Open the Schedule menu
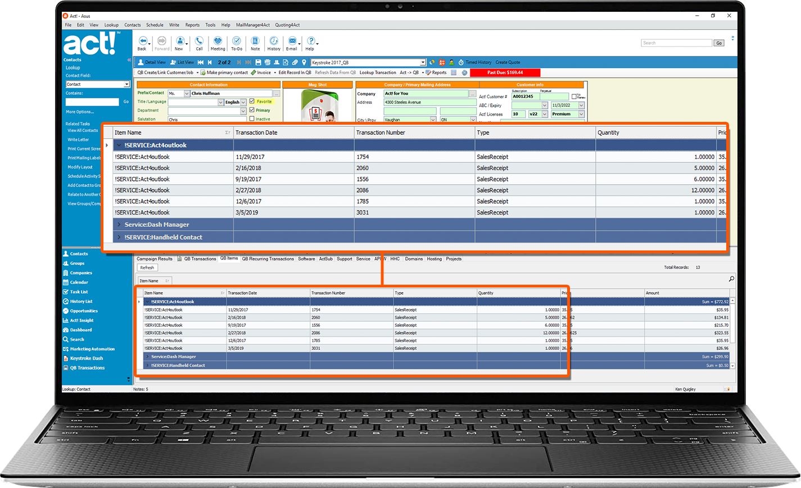The height and width of the screenshot is (488, 801). pyautogui.click(x=155, y=25)
